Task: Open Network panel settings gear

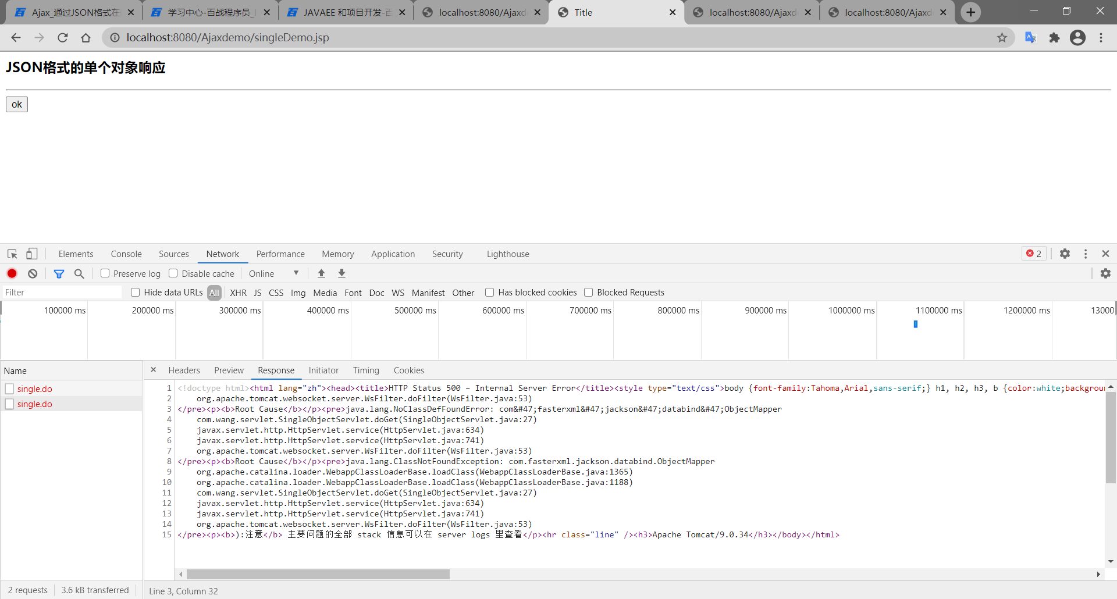Action: point(1105,273)
